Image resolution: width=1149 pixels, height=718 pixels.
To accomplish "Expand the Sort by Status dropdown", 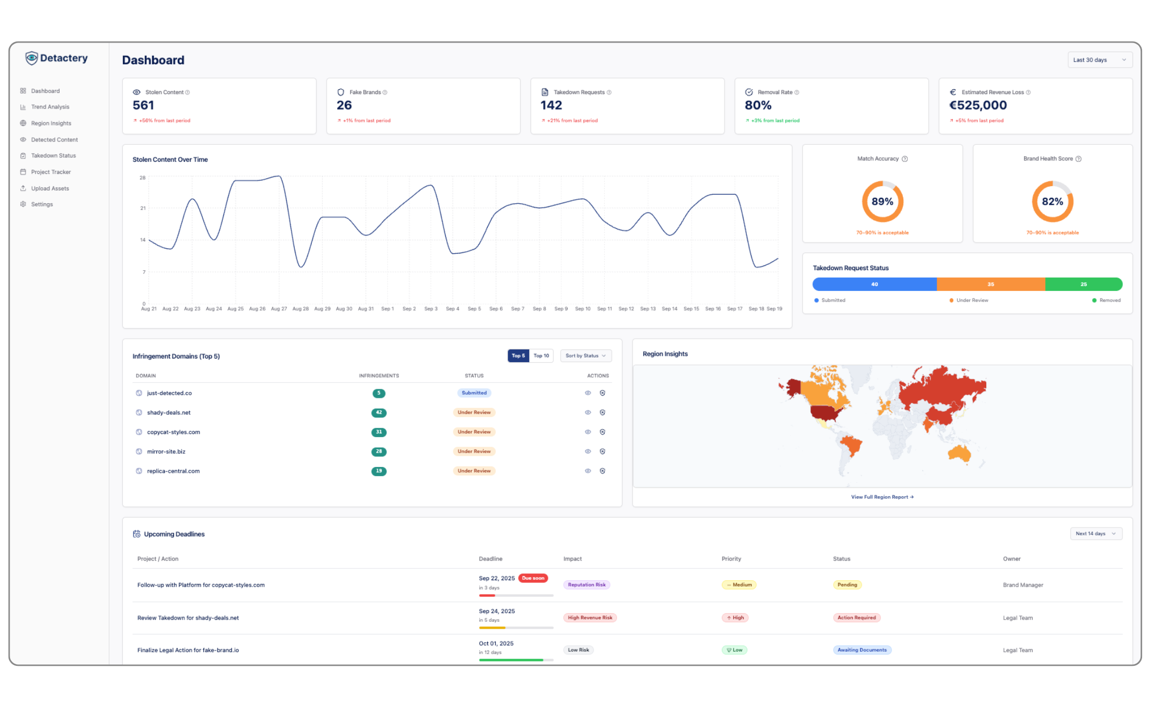I will pos(586,356).
